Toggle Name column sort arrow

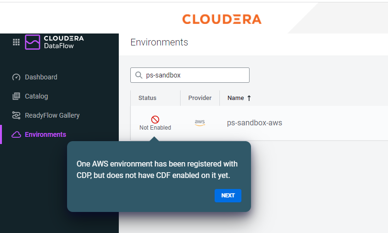(x=249, y=98)
